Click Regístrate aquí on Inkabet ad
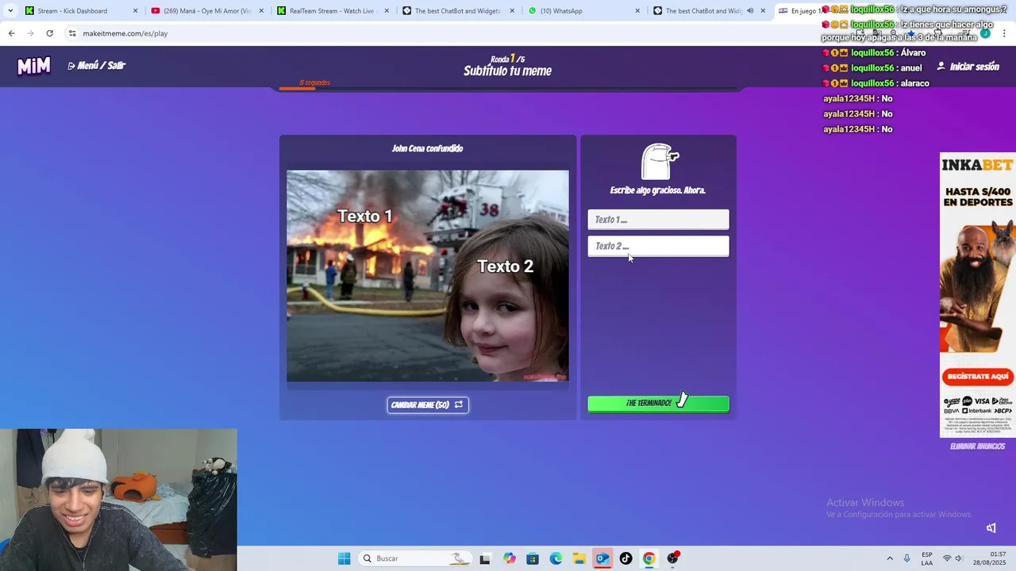The image size is (1016, 571). [977, 377]
